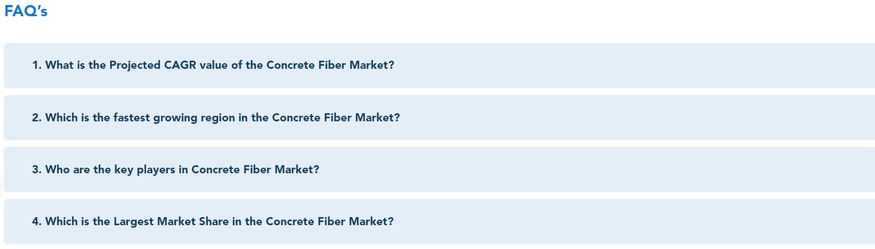Toggle the first accordion panel about Projected CAGR
The width and height of the screenshot is (875, 249).
(439, 66)
